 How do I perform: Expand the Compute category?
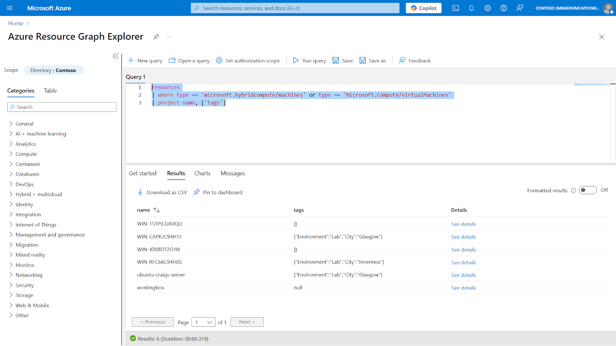tap(23, 154)
